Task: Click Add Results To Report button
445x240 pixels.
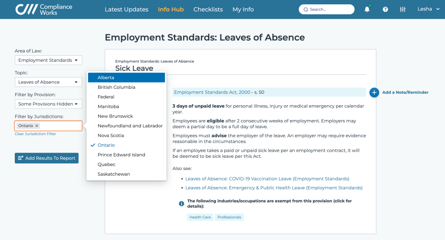Action: tap(46, 158)
